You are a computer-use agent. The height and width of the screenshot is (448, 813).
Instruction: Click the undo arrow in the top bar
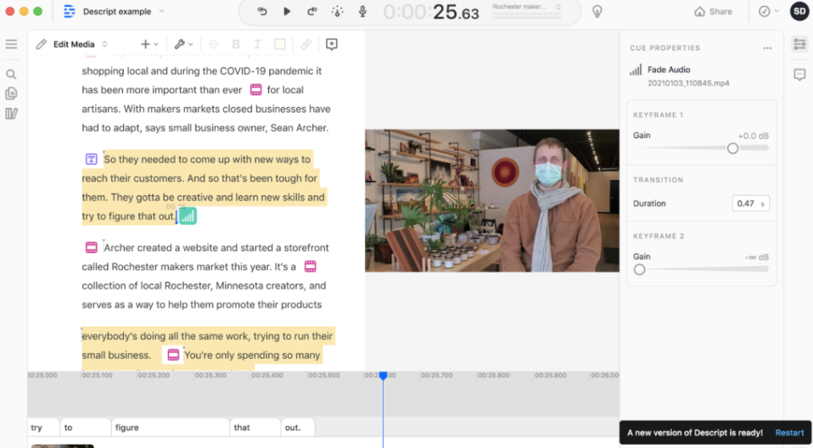coord(262,11)
